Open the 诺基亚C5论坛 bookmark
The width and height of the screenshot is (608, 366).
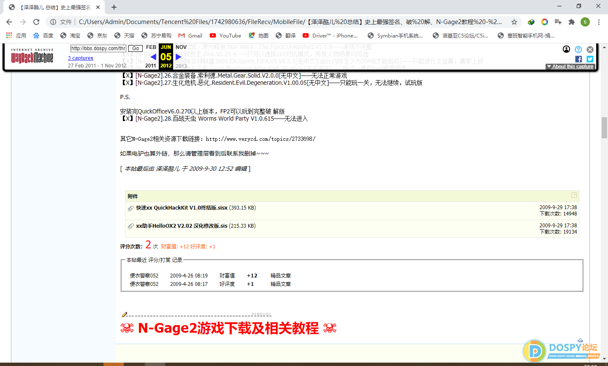(460, 35)
